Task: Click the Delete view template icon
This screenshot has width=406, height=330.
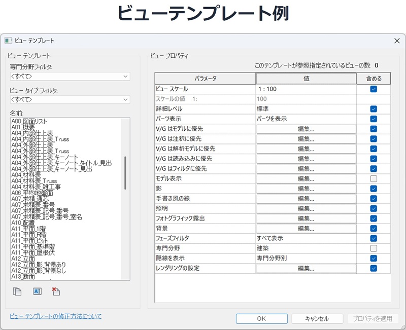Action: pos(56,291)
